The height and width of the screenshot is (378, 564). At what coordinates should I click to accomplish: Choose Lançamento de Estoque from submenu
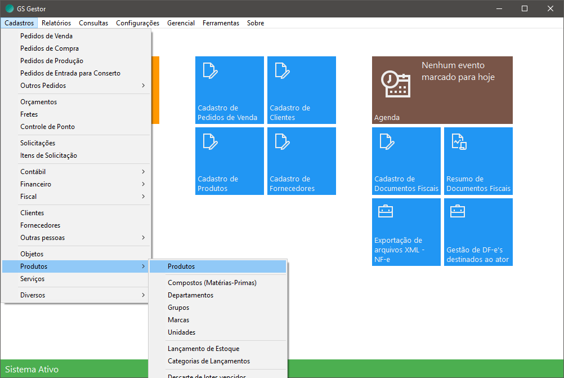(x=203, y=349)
